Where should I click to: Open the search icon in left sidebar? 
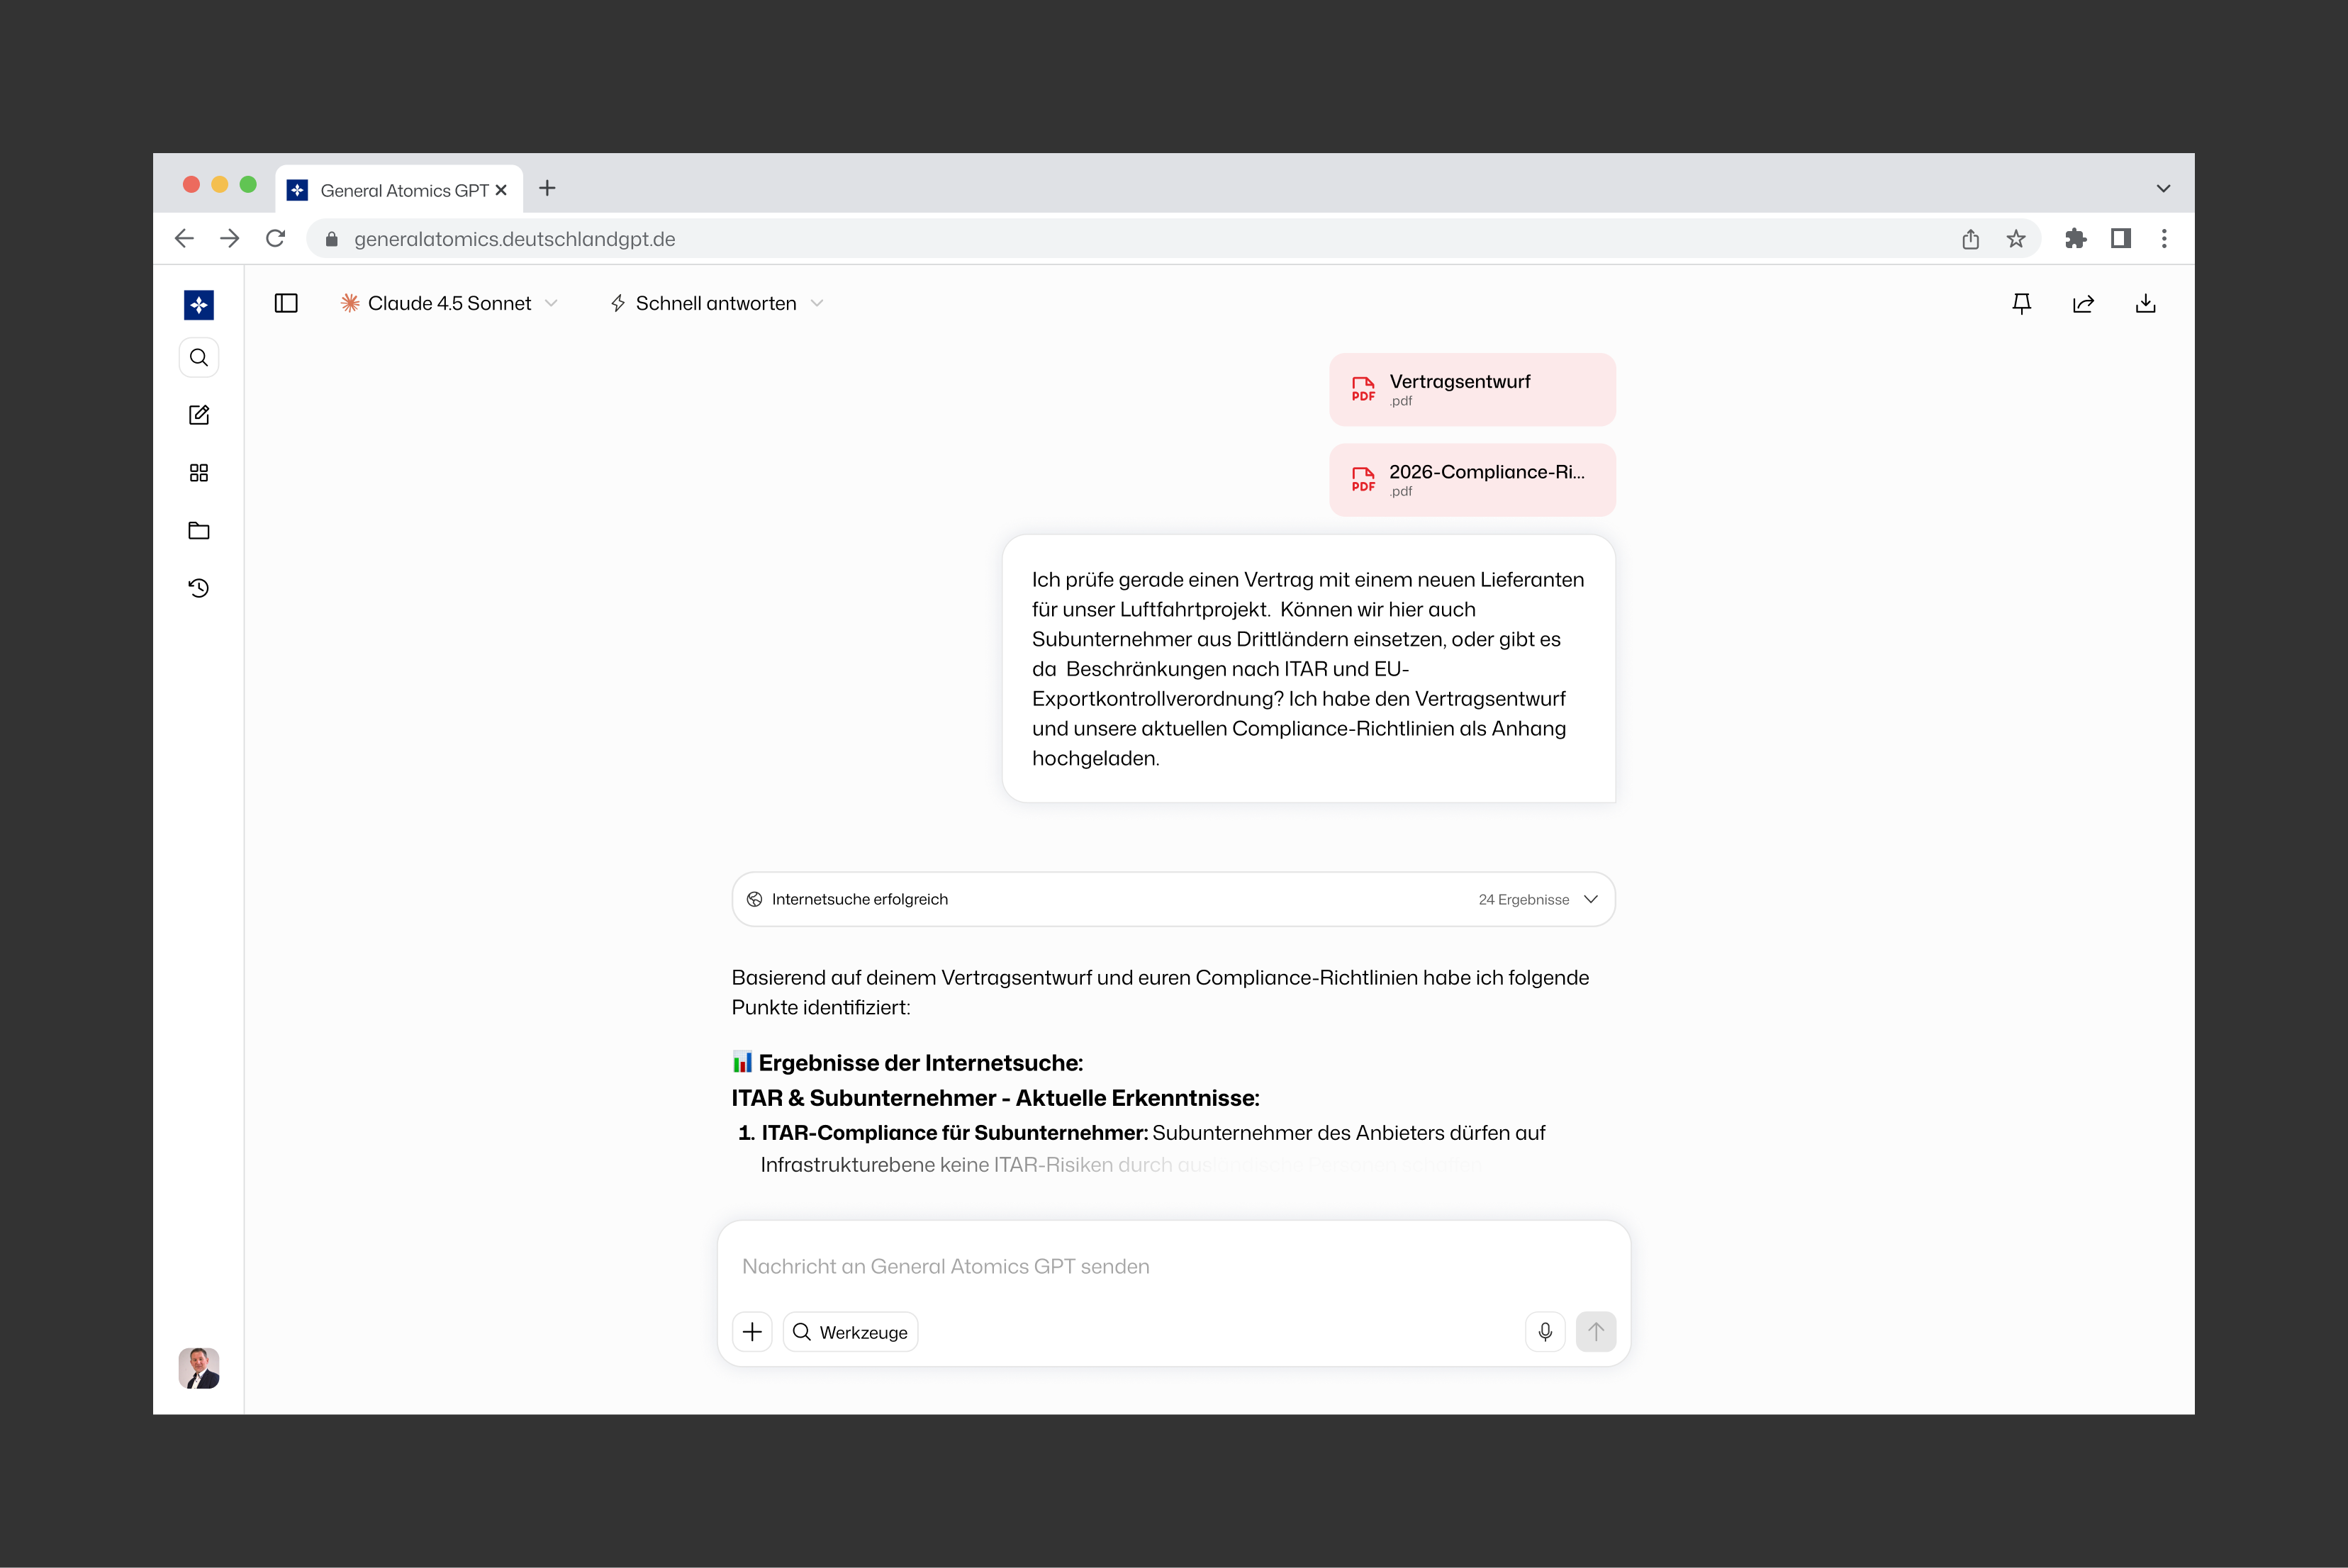199,358
